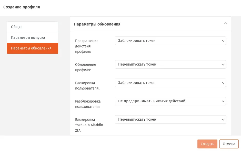Viewport: 241px width, 152px height.
Task: Click arrow icon of Блокировка пользователя dropdown
Action: coord(223,83)
